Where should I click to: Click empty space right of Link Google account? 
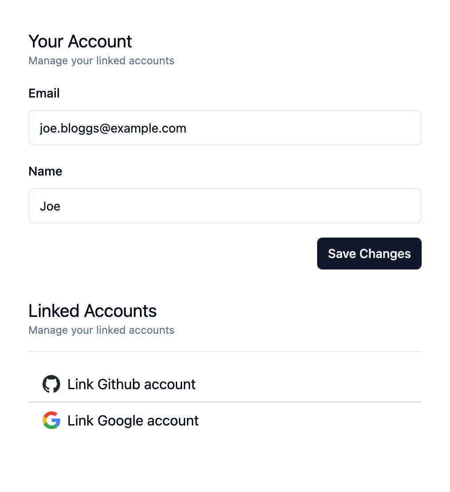tap(310, 421)
